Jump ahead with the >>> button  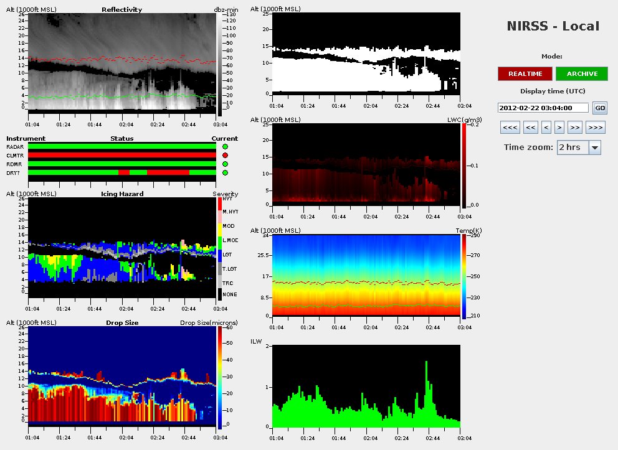pos(596,128)
